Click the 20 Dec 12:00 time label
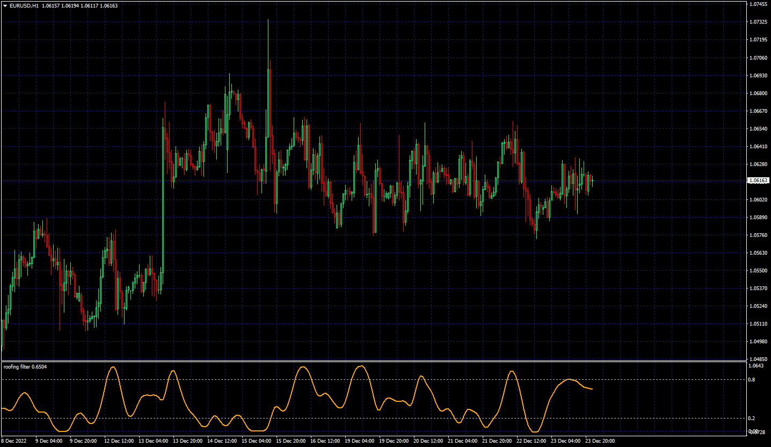 (x=428, y=441)
